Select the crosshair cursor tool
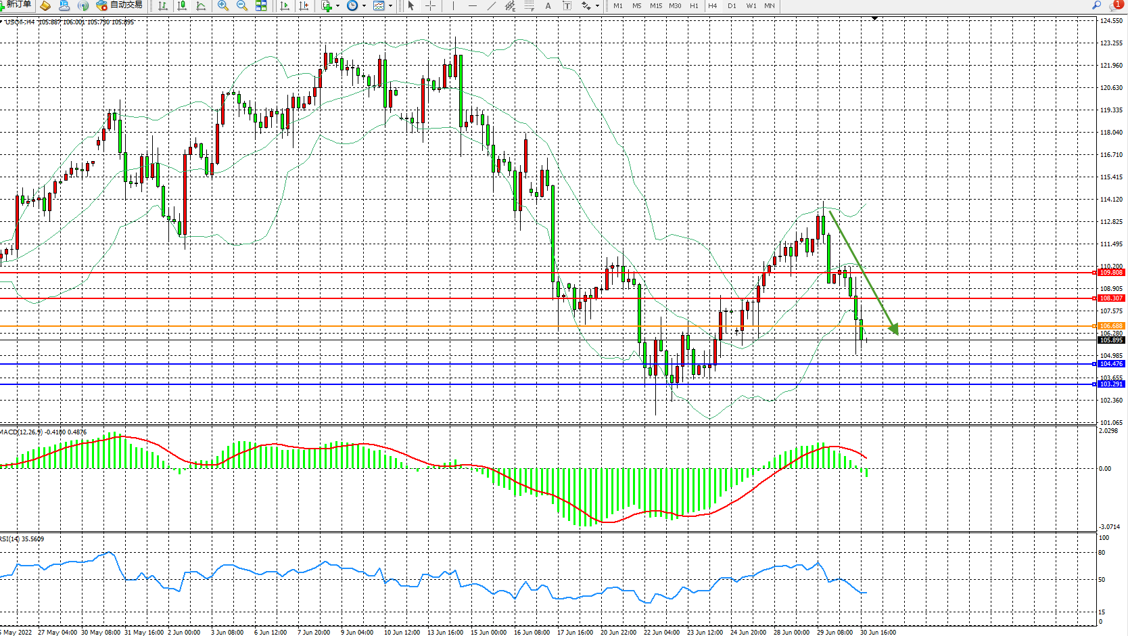This screenshot has width=1128, height=636. click(430, 6)
